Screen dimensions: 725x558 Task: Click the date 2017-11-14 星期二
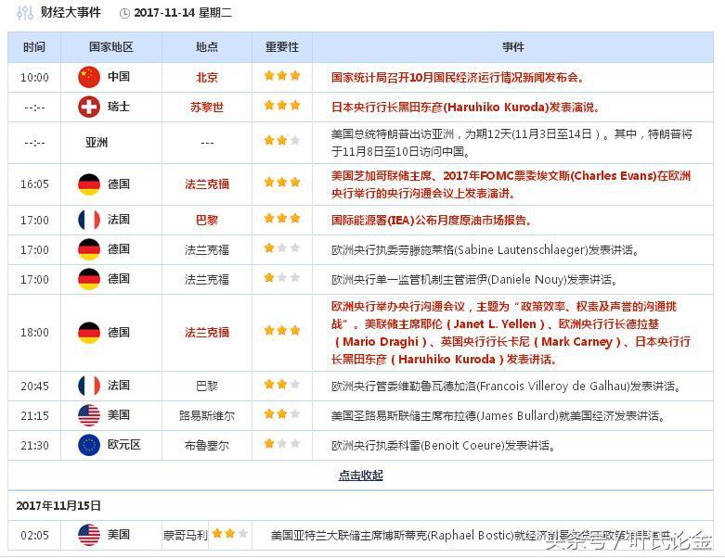183,13
